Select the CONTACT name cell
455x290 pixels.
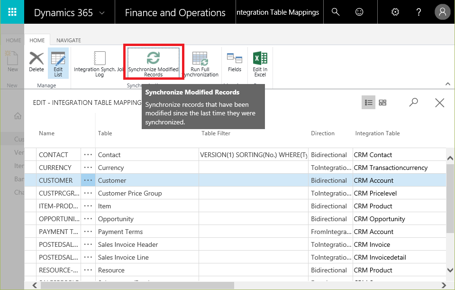59,155
